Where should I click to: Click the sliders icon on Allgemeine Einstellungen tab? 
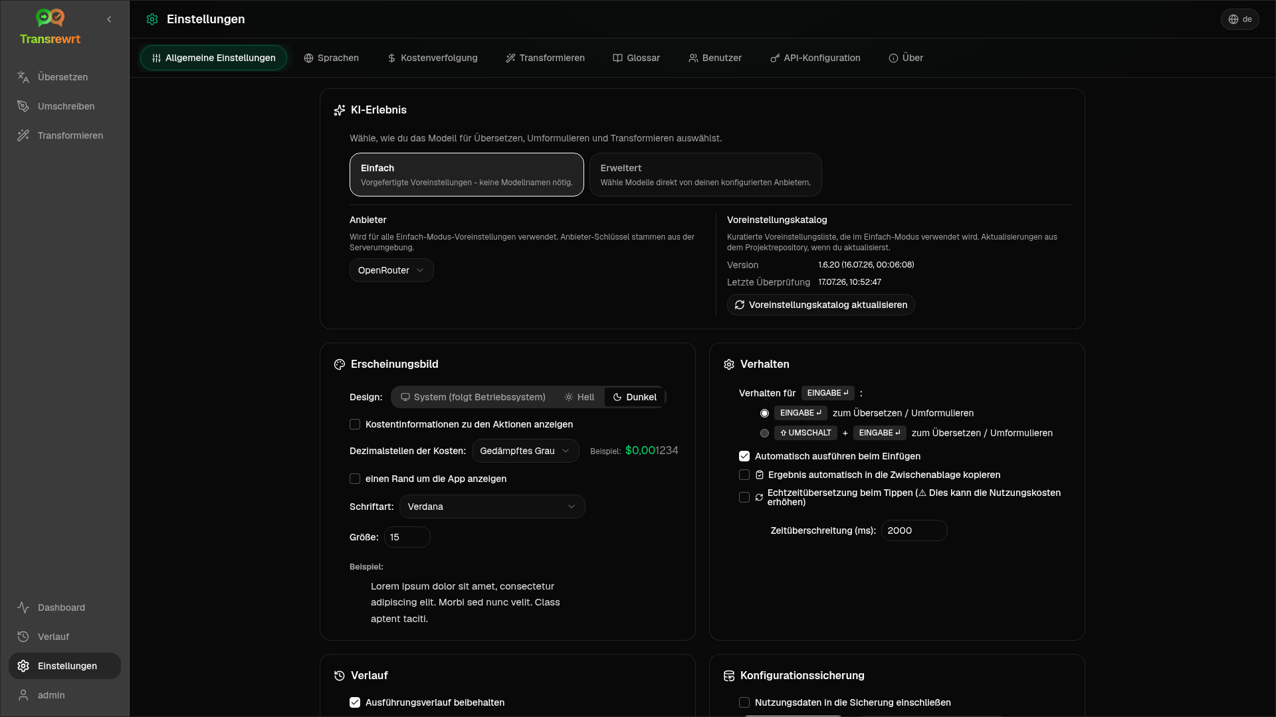pos(156,58)
